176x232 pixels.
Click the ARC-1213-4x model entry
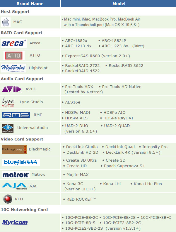[78, 46]
